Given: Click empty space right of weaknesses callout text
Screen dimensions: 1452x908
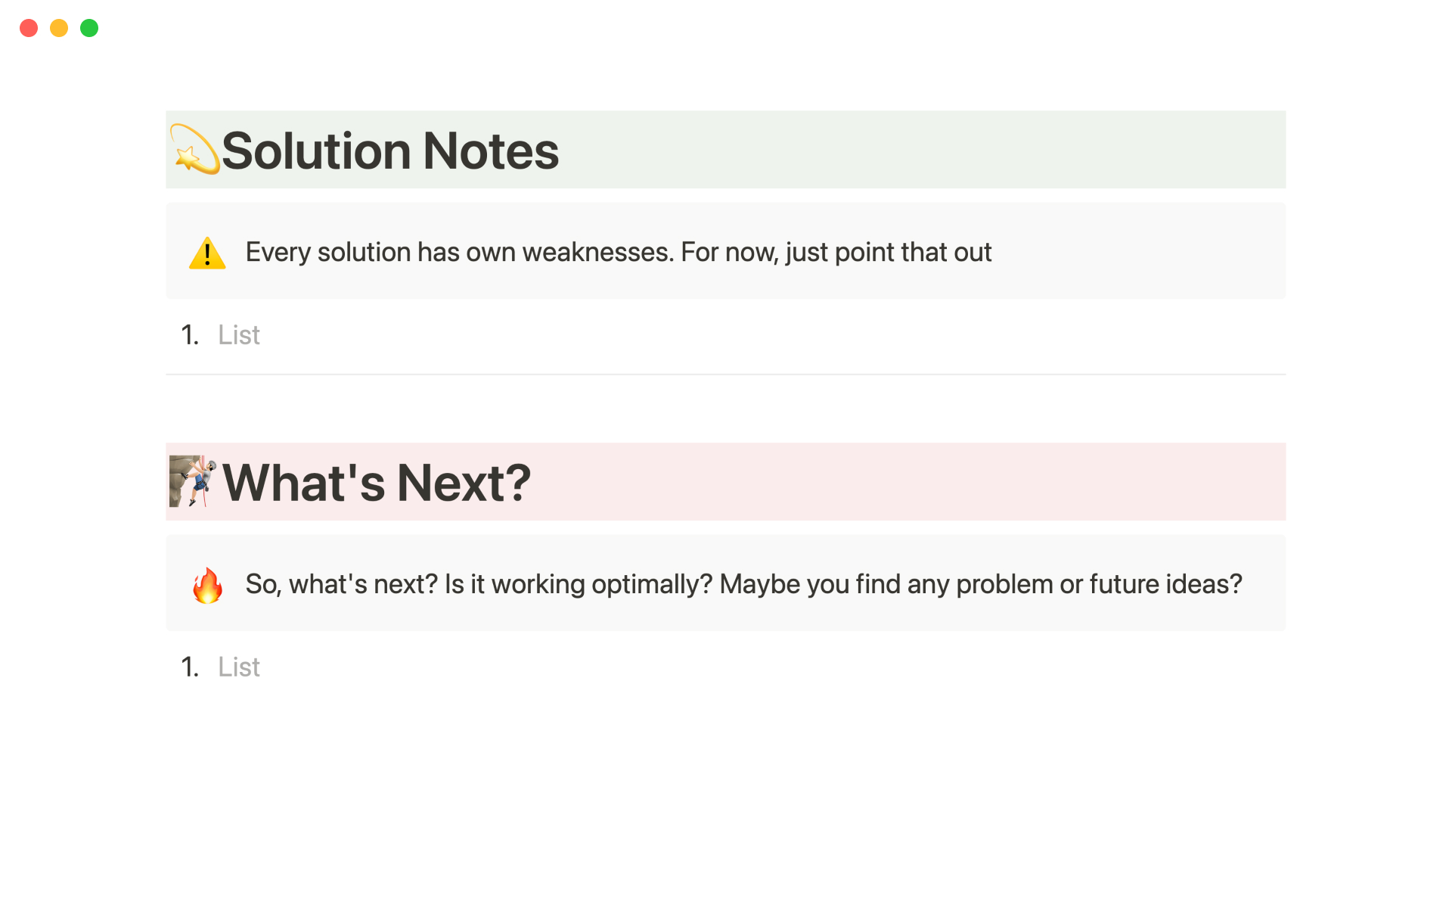Looking at the screenshot, I should (x=1134, y=252).
